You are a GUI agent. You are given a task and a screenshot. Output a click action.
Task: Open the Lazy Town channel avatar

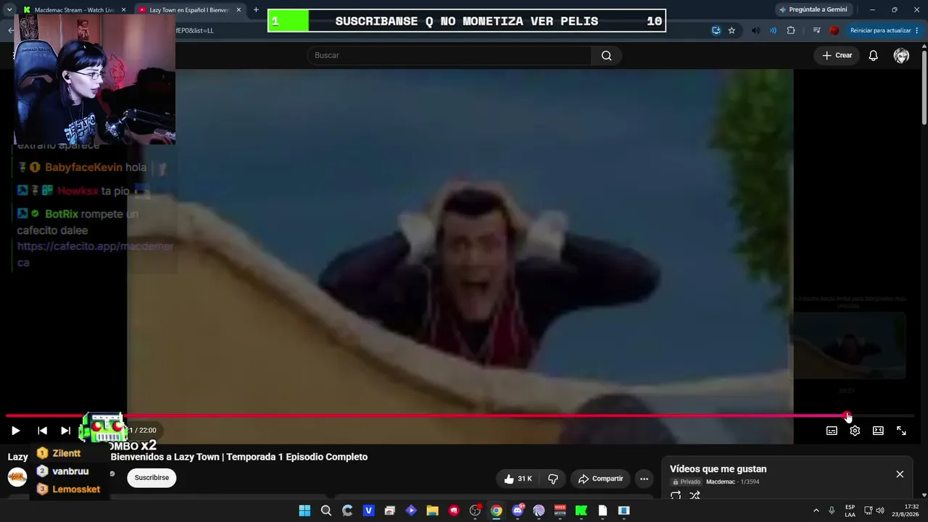pyautogui.click(x=17, y=477)
